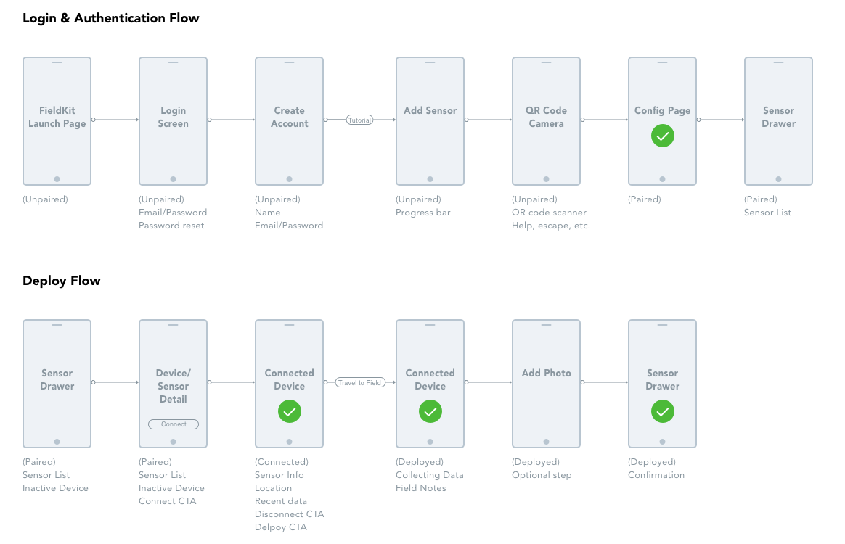Click the Disconnect CTA caption text
845x544 pixels.
click(x=289, y=514)
